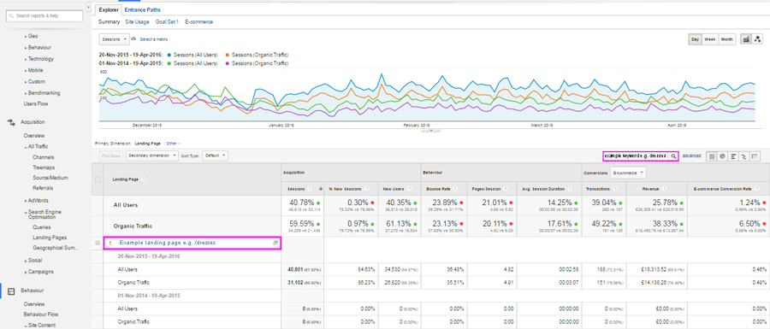This screenshot has height=329, width=770.
Task: Open the advanced filter link
Action: [691, 156]
